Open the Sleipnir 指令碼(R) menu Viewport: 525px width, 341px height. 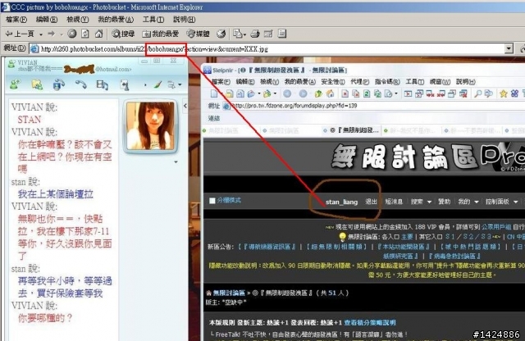click(x=387, y=81)
